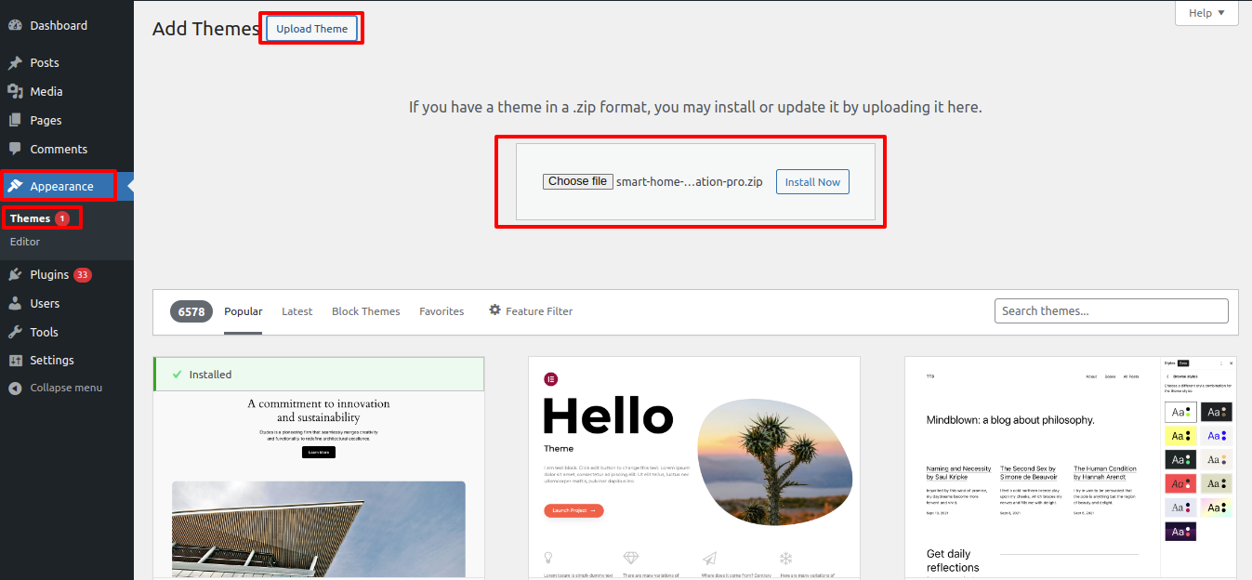Open the installed theme thumbnail
The width and height of the screenshot is (1252, 580).
(319, 484)
